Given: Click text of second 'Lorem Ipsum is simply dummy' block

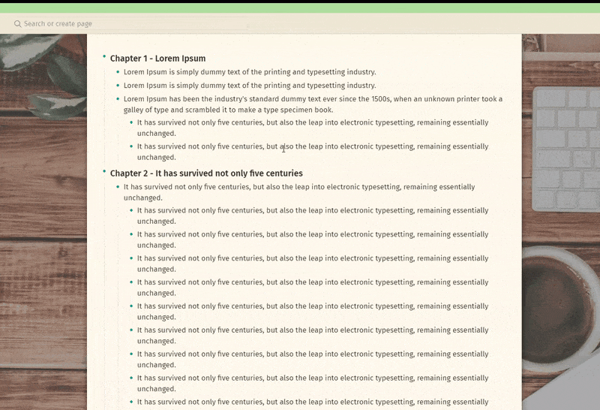Looking at the screenshot, I should (250, 85).
